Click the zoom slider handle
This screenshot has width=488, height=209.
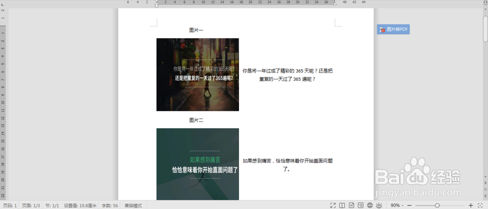[437, 206]
